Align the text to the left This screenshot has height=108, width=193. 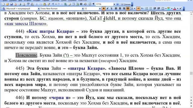click(116, 8)
